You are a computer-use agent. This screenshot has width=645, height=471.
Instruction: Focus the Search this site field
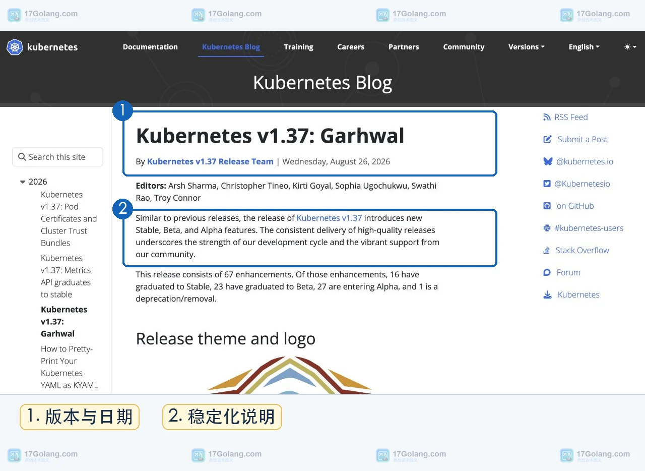(x=57, y=157)
